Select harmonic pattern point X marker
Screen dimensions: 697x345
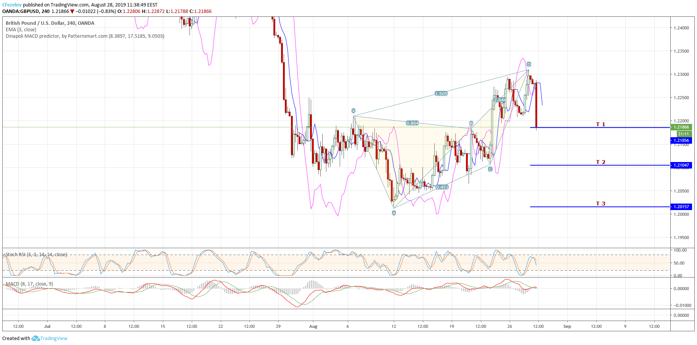(x=353, y=111)
